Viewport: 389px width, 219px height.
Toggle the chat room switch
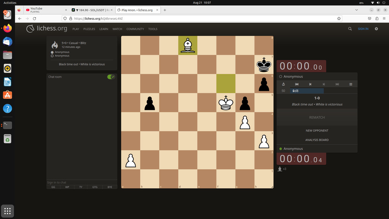click(111, 77)
